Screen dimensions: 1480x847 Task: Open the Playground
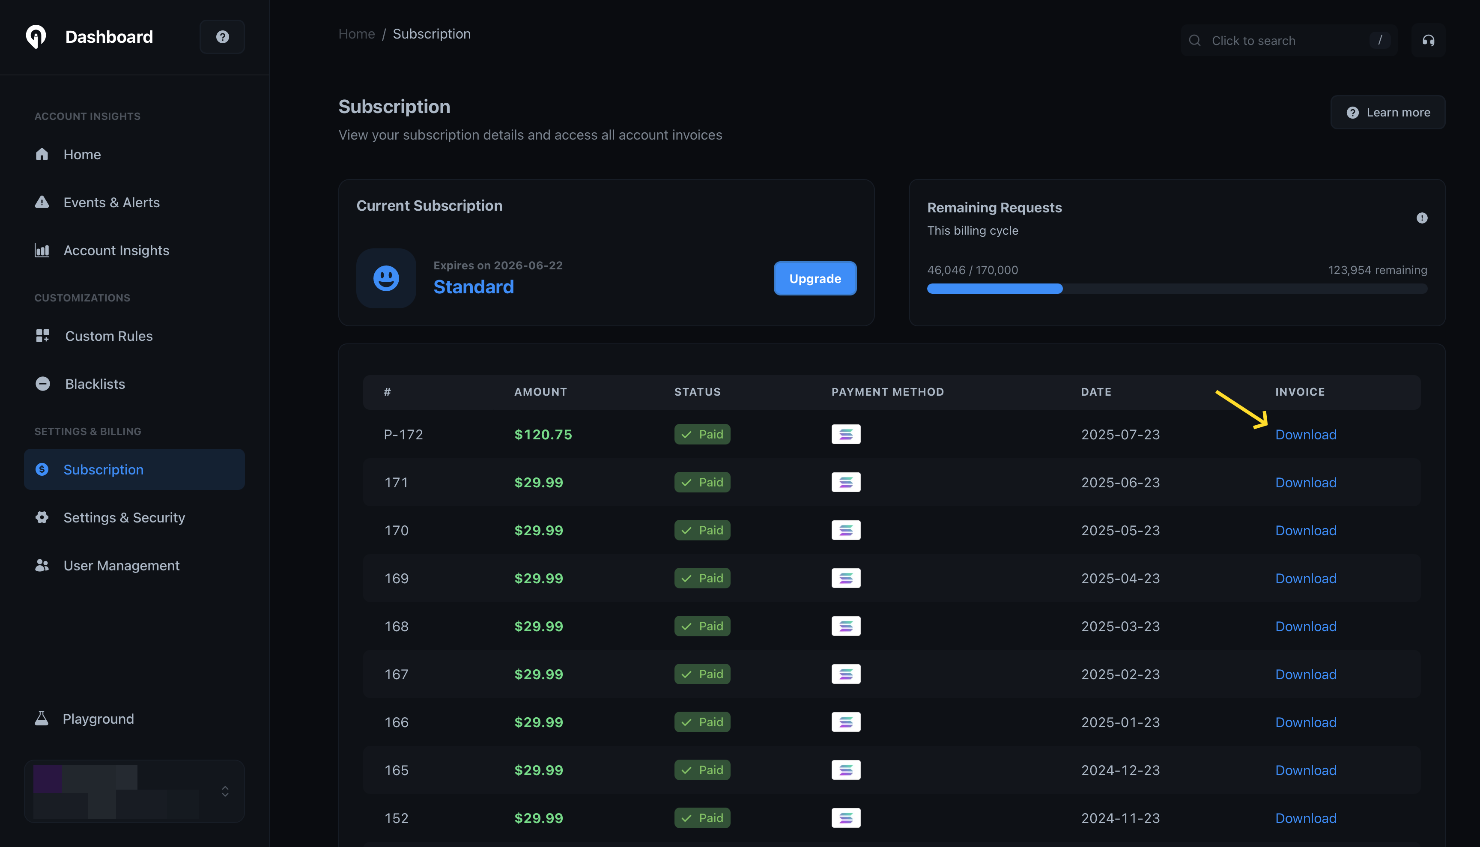coord(98,719)
